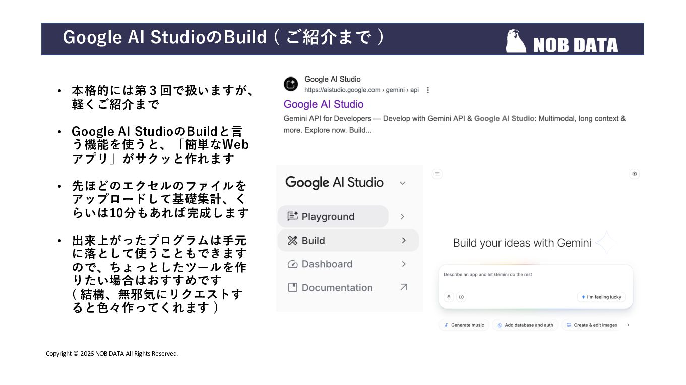The image size is (686, 385).
Task: Click the I'm feeling lucky button
Action: tap(601, 297)
